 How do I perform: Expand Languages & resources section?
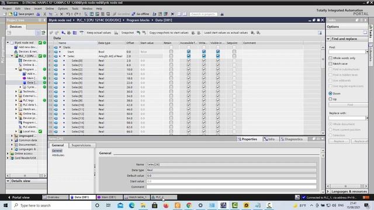click(328, 191)
